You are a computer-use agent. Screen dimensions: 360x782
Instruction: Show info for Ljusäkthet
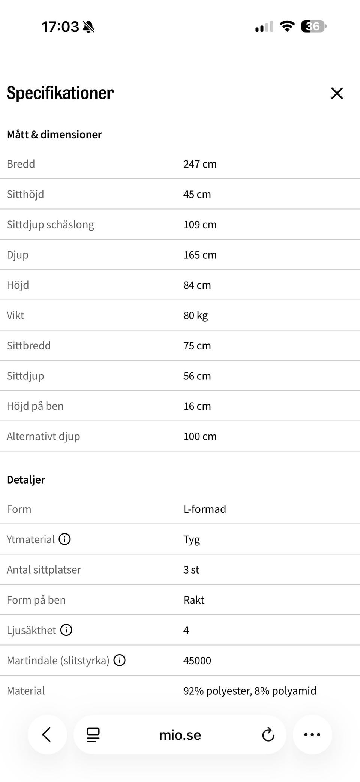(66, 630)
